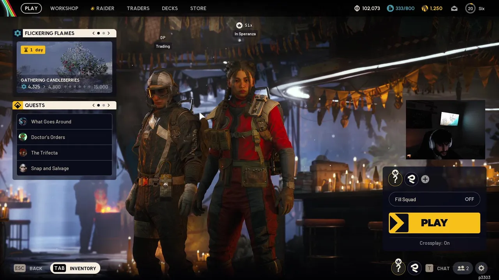The image size is (499, 280).
Task: Click the coin currency icon beside 102,073
Action: pos(357,8)
